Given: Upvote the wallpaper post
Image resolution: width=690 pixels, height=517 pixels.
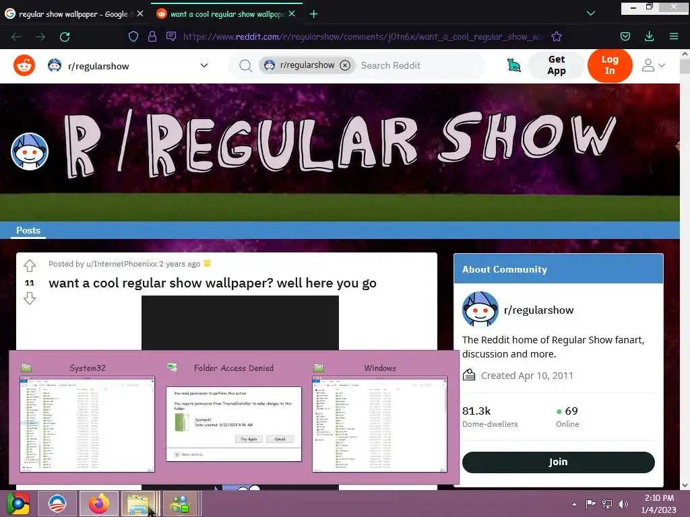Looking at the screenshot, I should (x=30, y=265).
